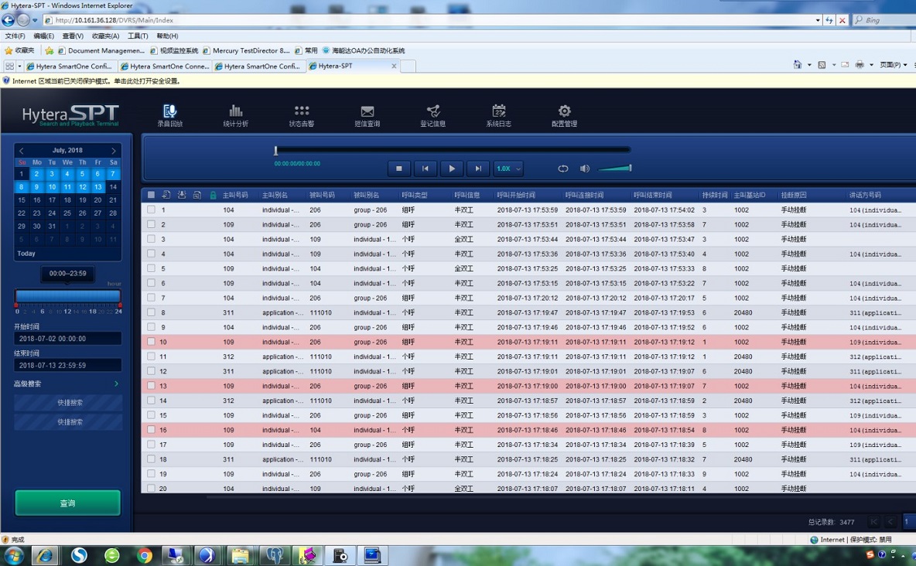The width and height of the screenshot is (916, 566).
Task: Click the download icon in table header
Action: click(182, 195)
